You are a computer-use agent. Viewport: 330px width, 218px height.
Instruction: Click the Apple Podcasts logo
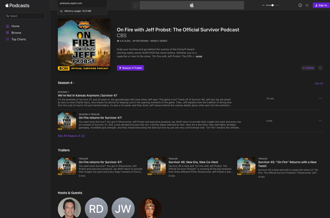pyautogui.click(x=17, y=5)
